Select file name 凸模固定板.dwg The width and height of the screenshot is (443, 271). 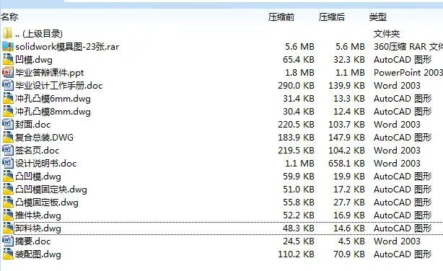(x=47, y=203)
